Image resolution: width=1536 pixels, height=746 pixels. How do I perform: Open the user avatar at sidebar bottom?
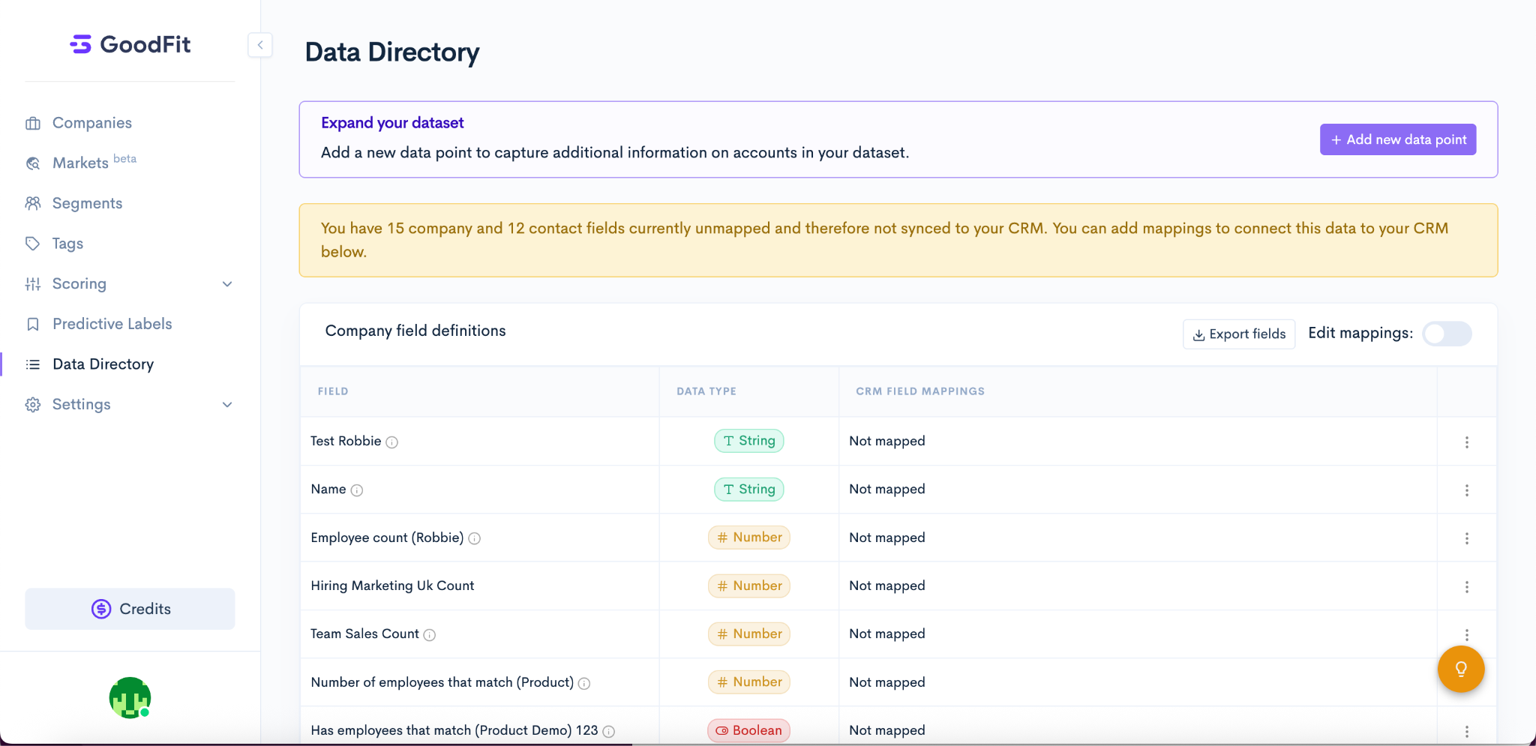[130, 697]
